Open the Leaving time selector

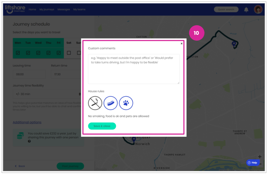click(x=29, y=74)
